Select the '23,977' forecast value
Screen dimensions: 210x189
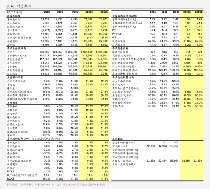[x=103, y=20]
